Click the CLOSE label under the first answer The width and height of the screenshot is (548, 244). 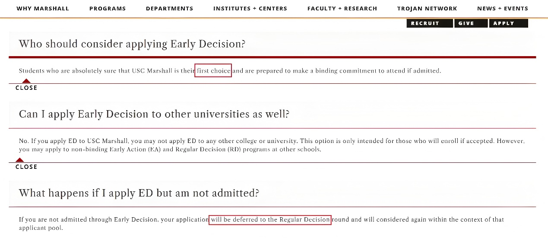pyautogui.click(x=26, y=88)
